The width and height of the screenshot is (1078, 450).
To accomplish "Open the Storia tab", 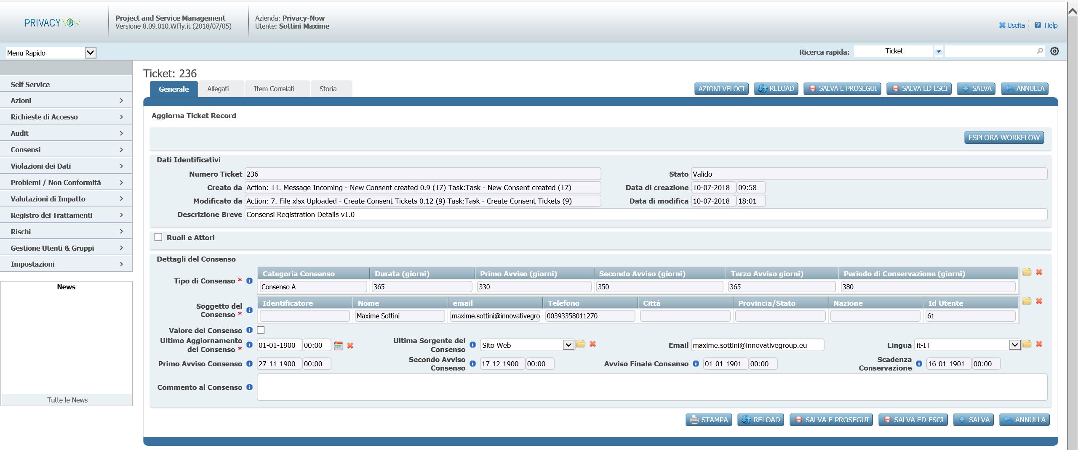I will pos(328,89).
